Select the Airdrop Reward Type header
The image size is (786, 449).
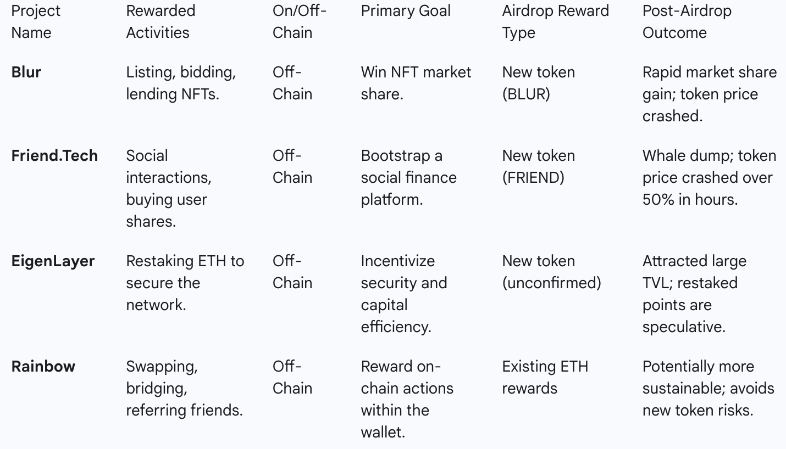555,22
